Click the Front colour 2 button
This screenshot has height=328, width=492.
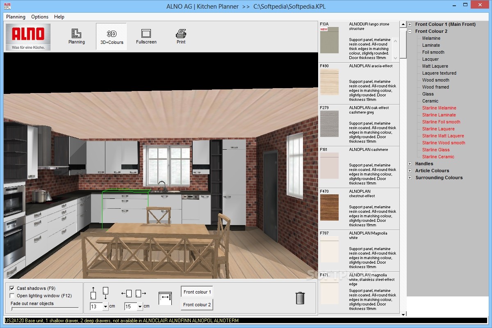tap(197, 305)
